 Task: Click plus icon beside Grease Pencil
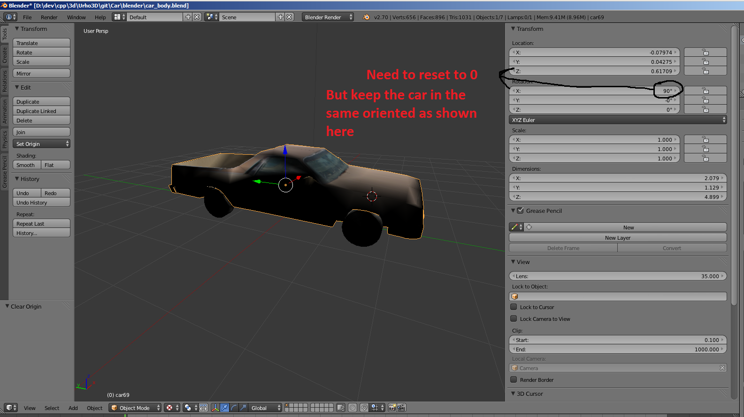pos(529,227)
